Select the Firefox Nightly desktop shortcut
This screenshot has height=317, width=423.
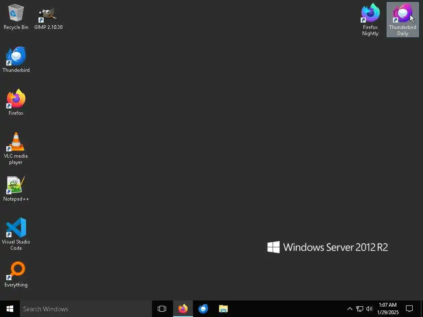pyautogui.click(x=371, y=19)
